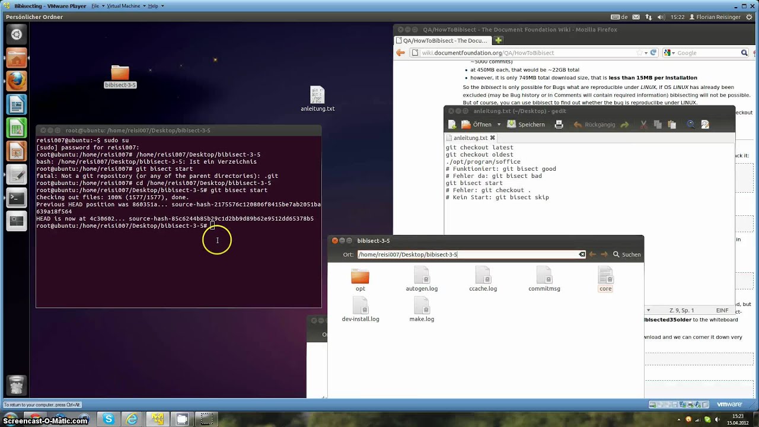
Task: Select the opt folder
Action: click(360, 280)
